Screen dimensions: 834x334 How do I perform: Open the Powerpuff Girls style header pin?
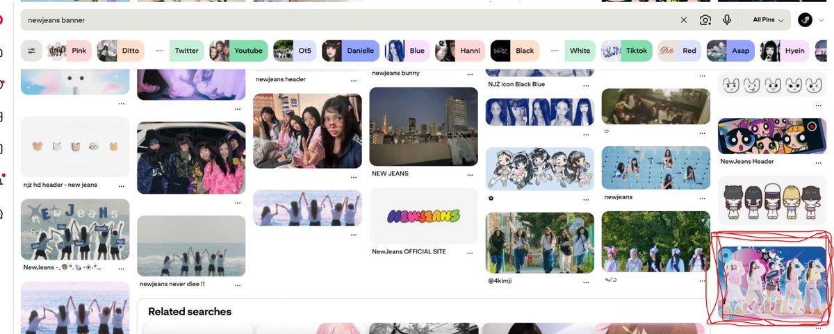pyautogui.click(x=771, y=136)
